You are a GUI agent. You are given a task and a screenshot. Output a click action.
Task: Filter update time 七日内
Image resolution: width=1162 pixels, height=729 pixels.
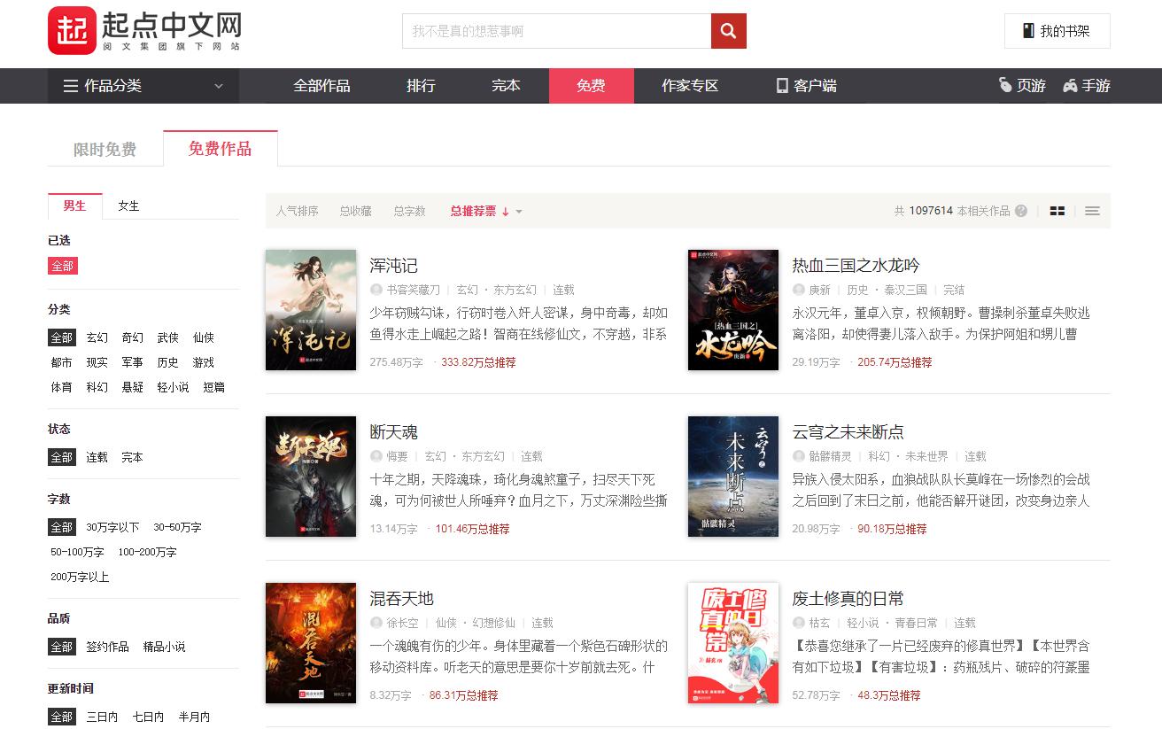[149, 717]
